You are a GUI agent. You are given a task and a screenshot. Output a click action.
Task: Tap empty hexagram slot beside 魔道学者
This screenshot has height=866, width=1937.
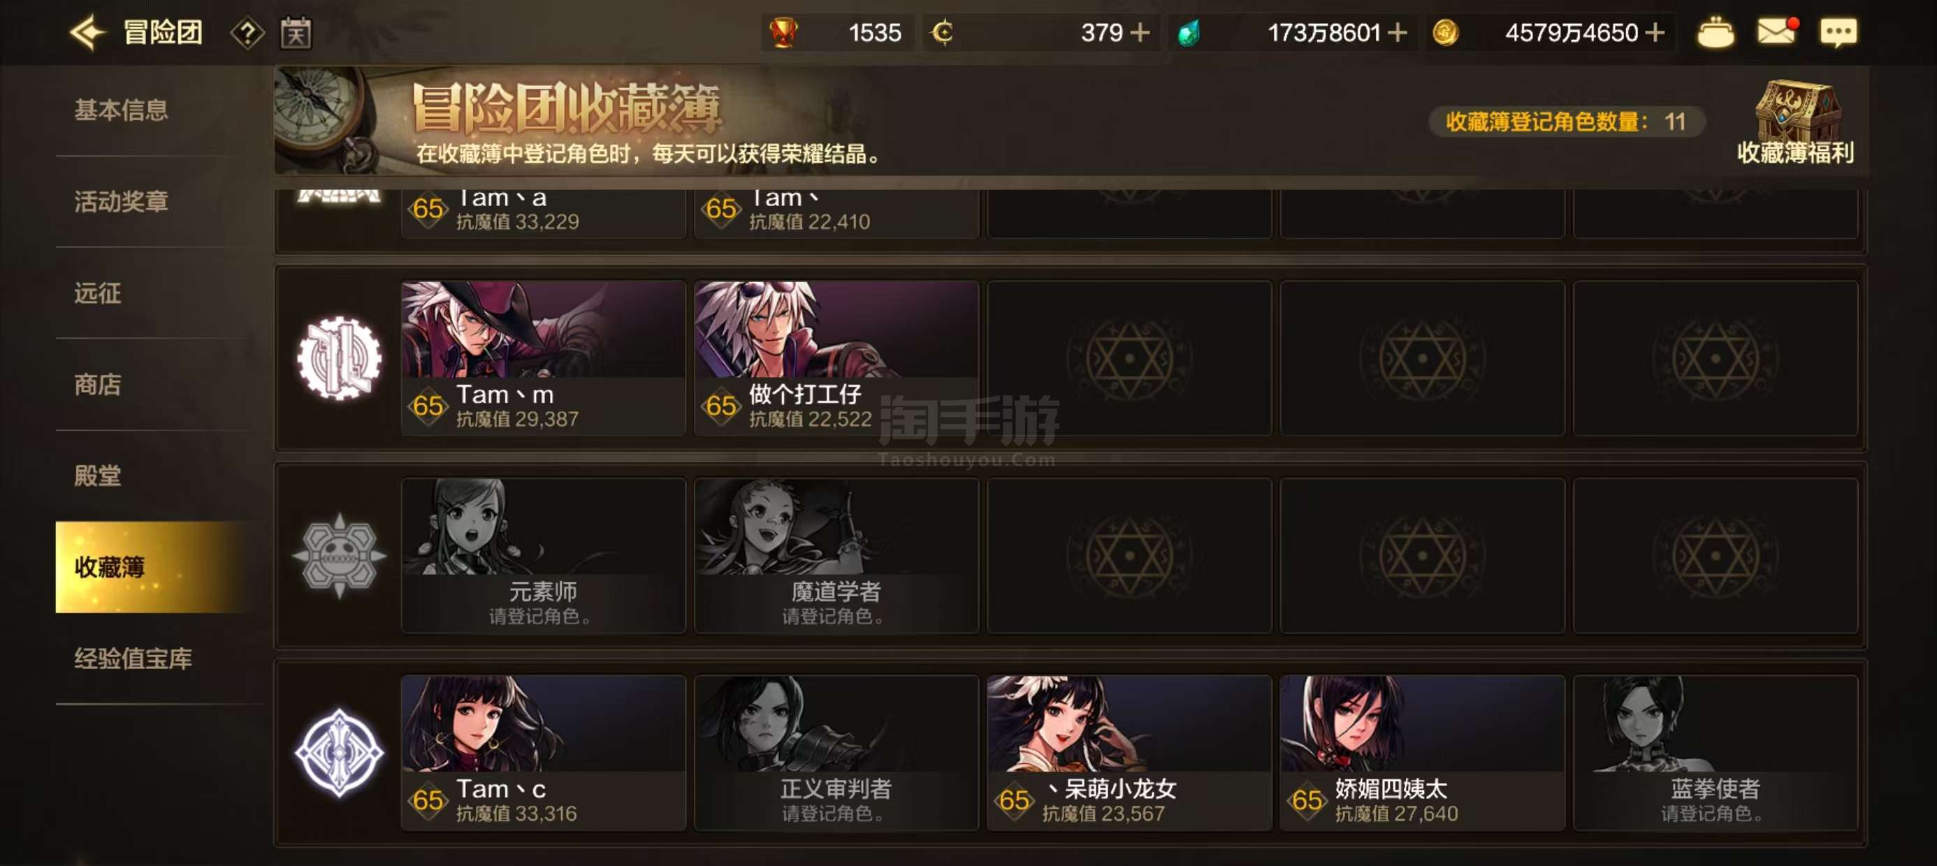pos(1129,555)
